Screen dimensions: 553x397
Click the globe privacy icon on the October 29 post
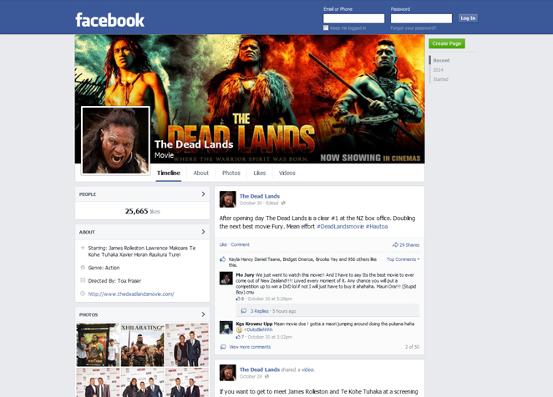[x=266, y=376]
